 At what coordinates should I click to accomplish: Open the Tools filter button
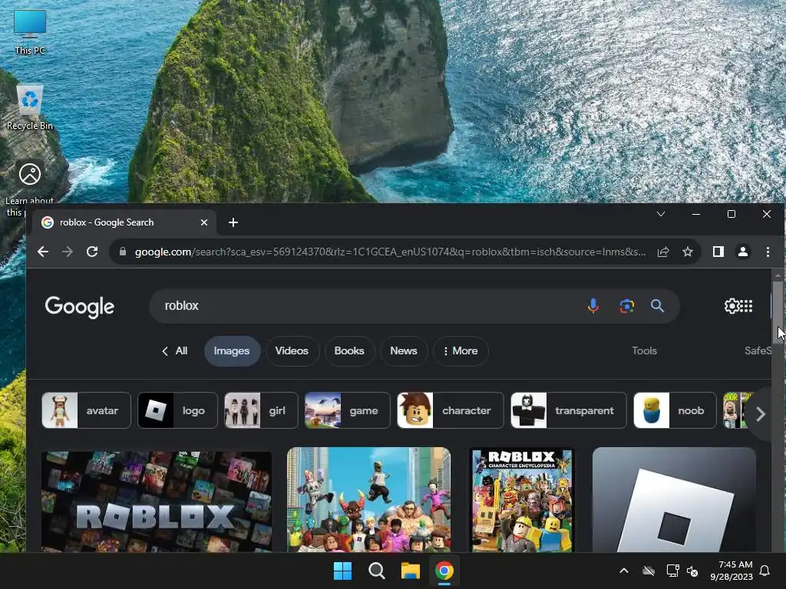pyautogui.click(x=644, y=351)
